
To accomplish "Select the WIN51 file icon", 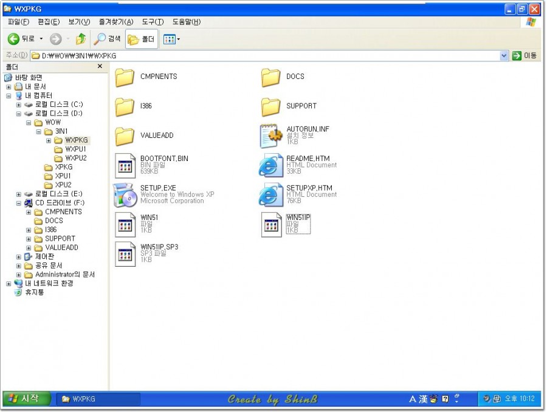I will click(x=125, y=224).
